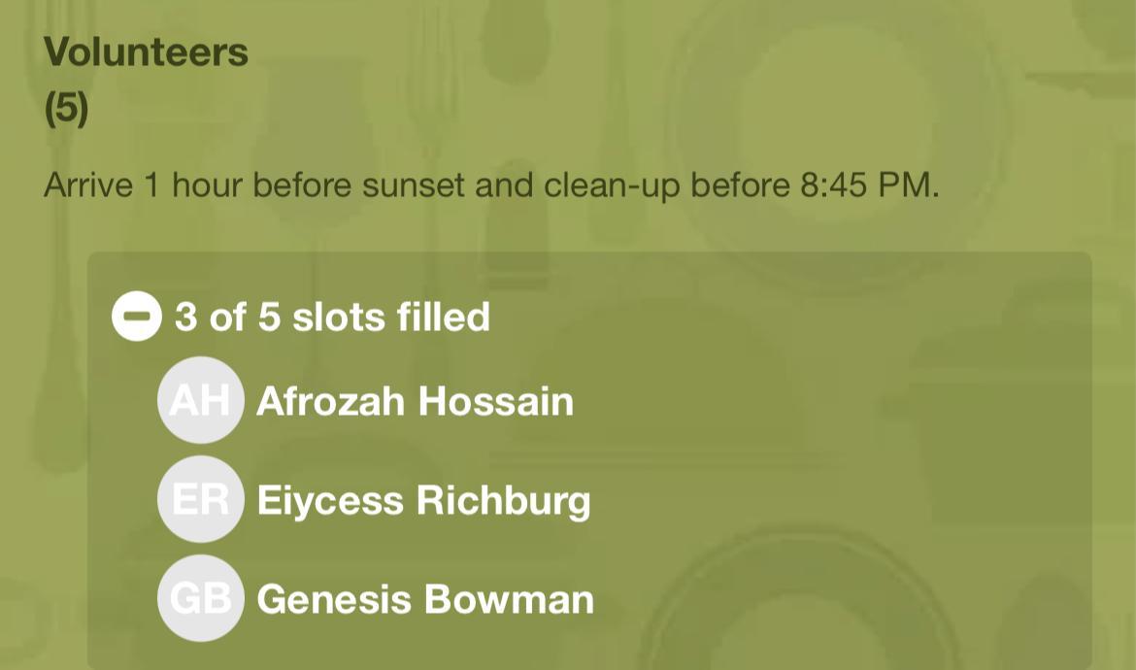The image size is (1136, 670).
Task: Click the AH initials avatar
Action: [200, 400]
